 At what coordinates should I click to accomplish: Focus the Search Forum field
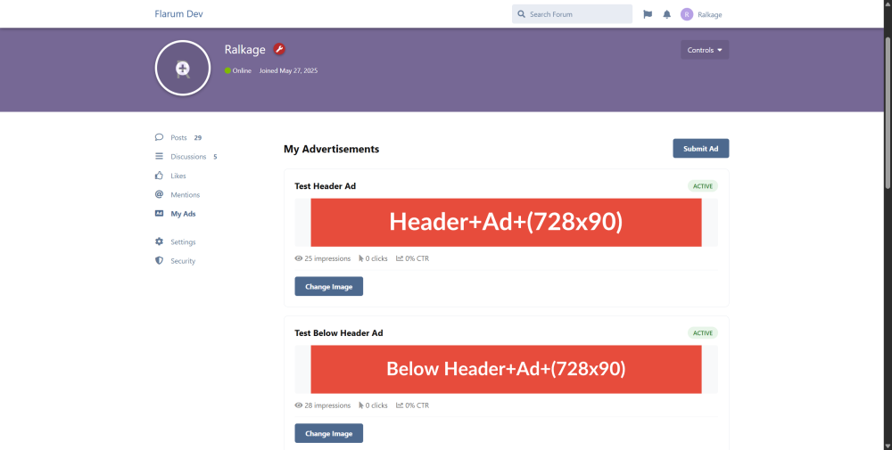572,14
